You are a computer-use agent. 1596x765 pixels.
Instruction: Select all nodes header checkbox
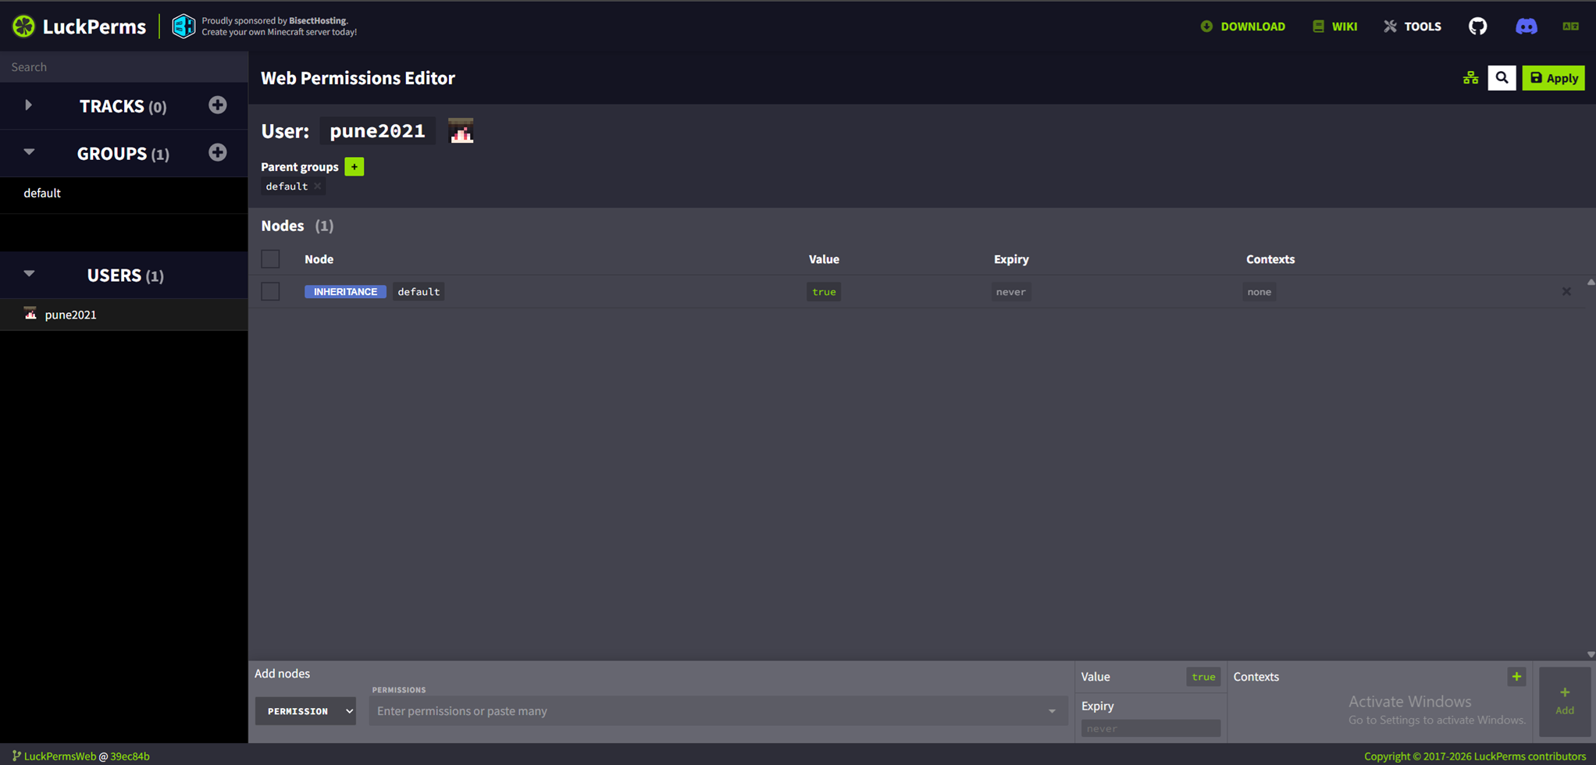[x=270, y=259]
